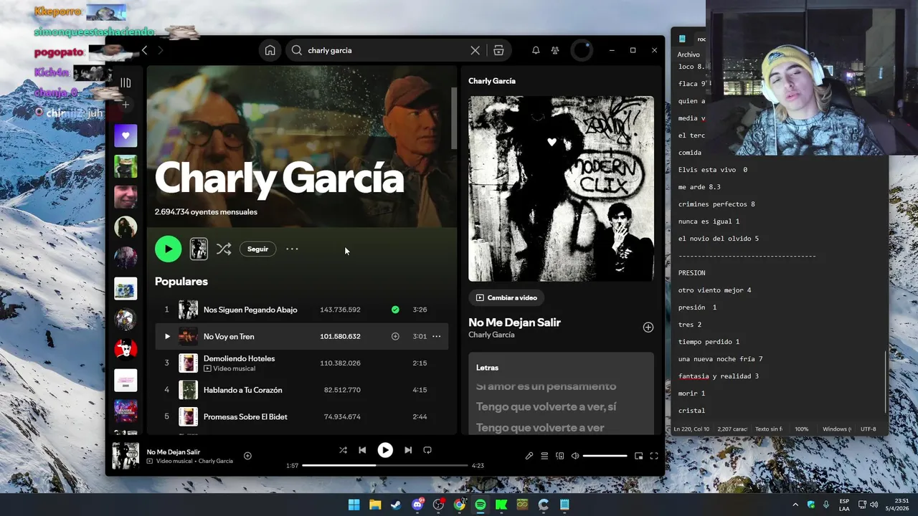Open the play queue icon

(x=544, y=456)
